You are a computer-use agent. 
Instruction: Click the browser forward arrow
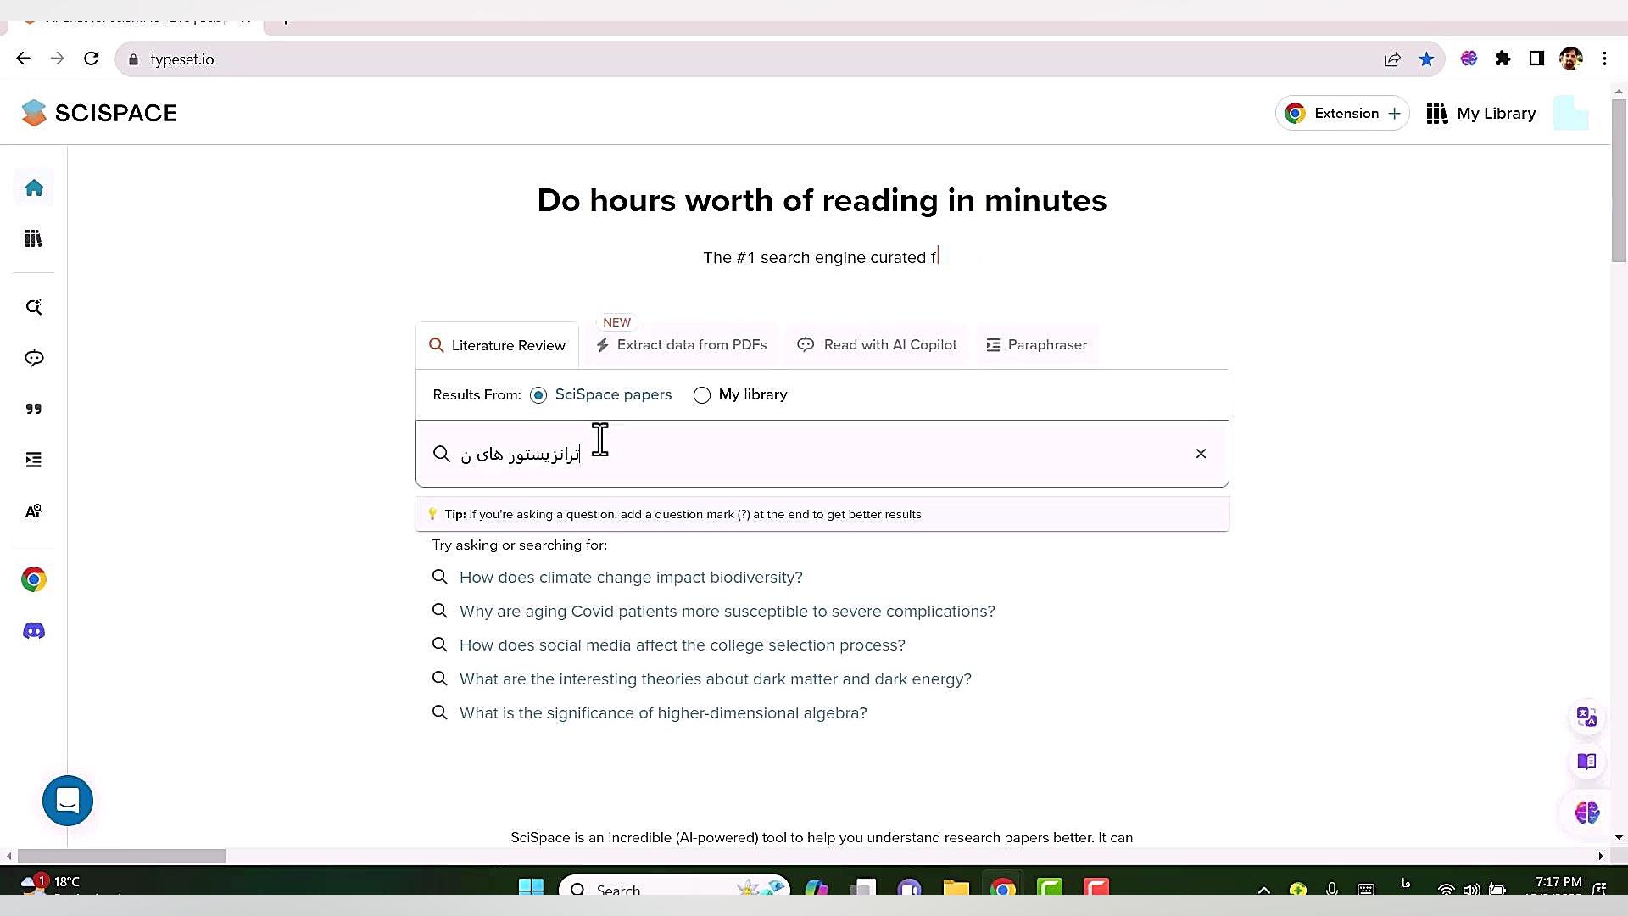tap(57, 59)
